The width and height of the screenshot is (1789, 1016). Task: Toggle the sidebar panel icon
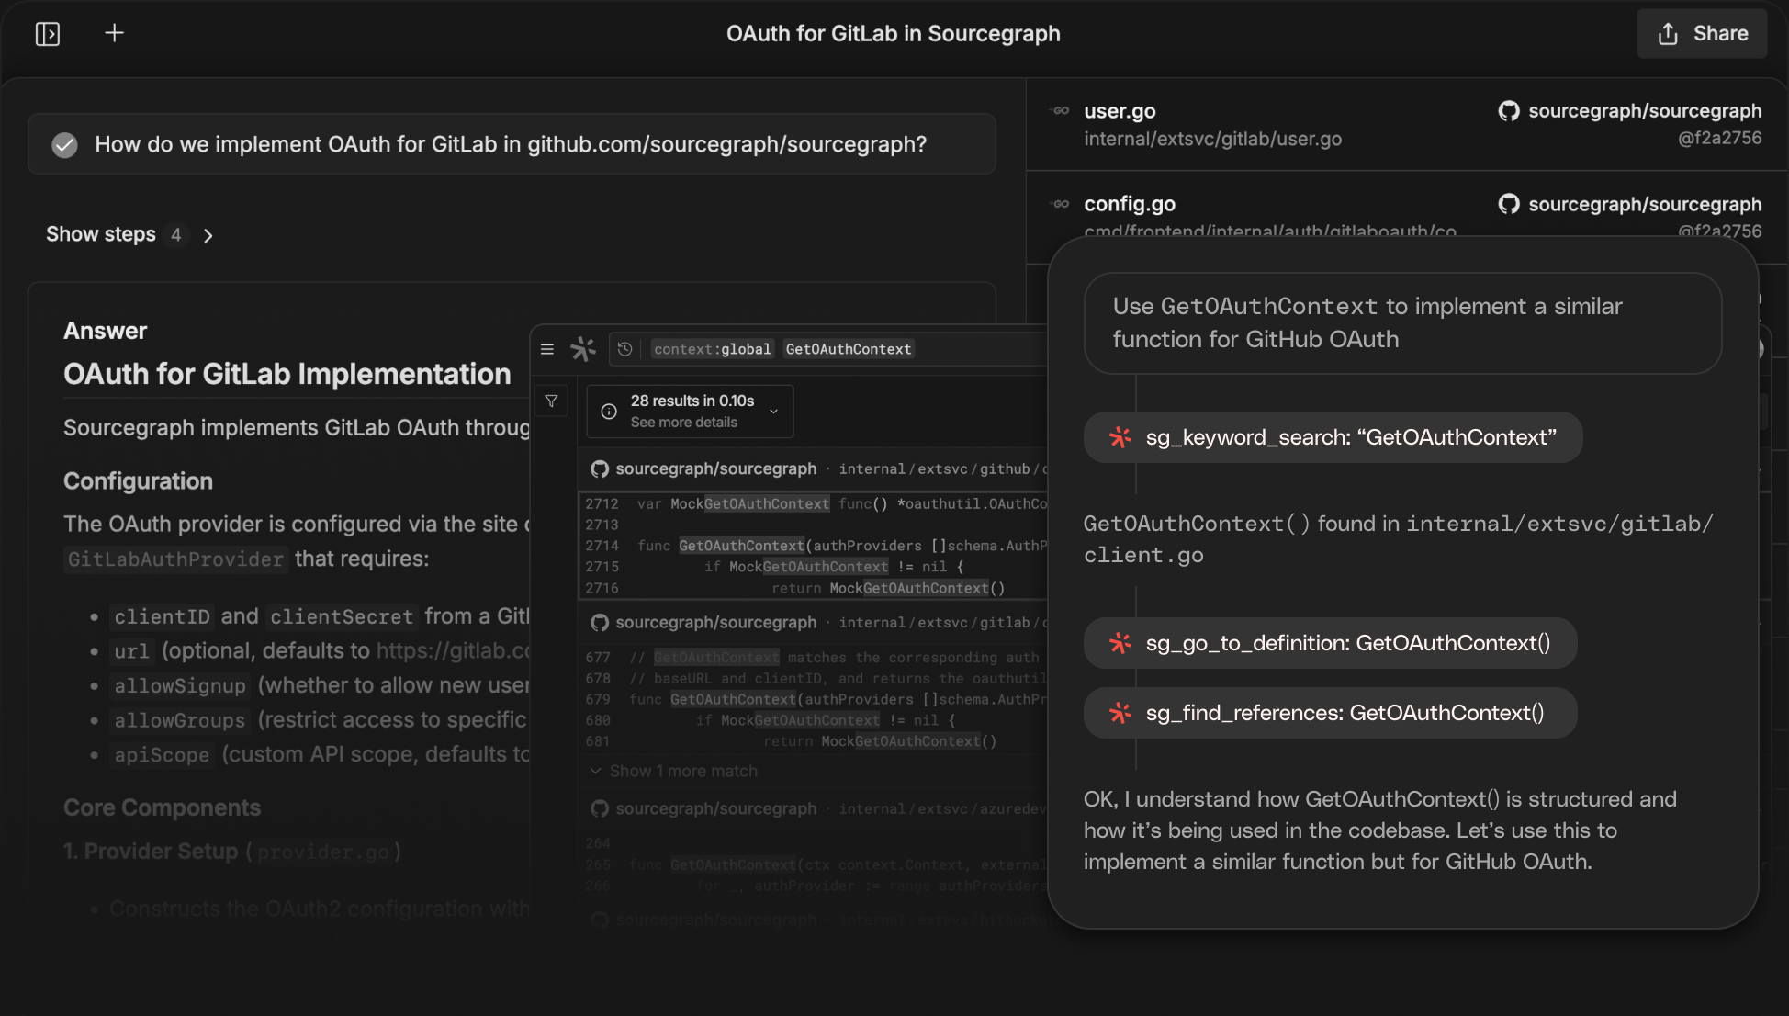tap(48, 34)
